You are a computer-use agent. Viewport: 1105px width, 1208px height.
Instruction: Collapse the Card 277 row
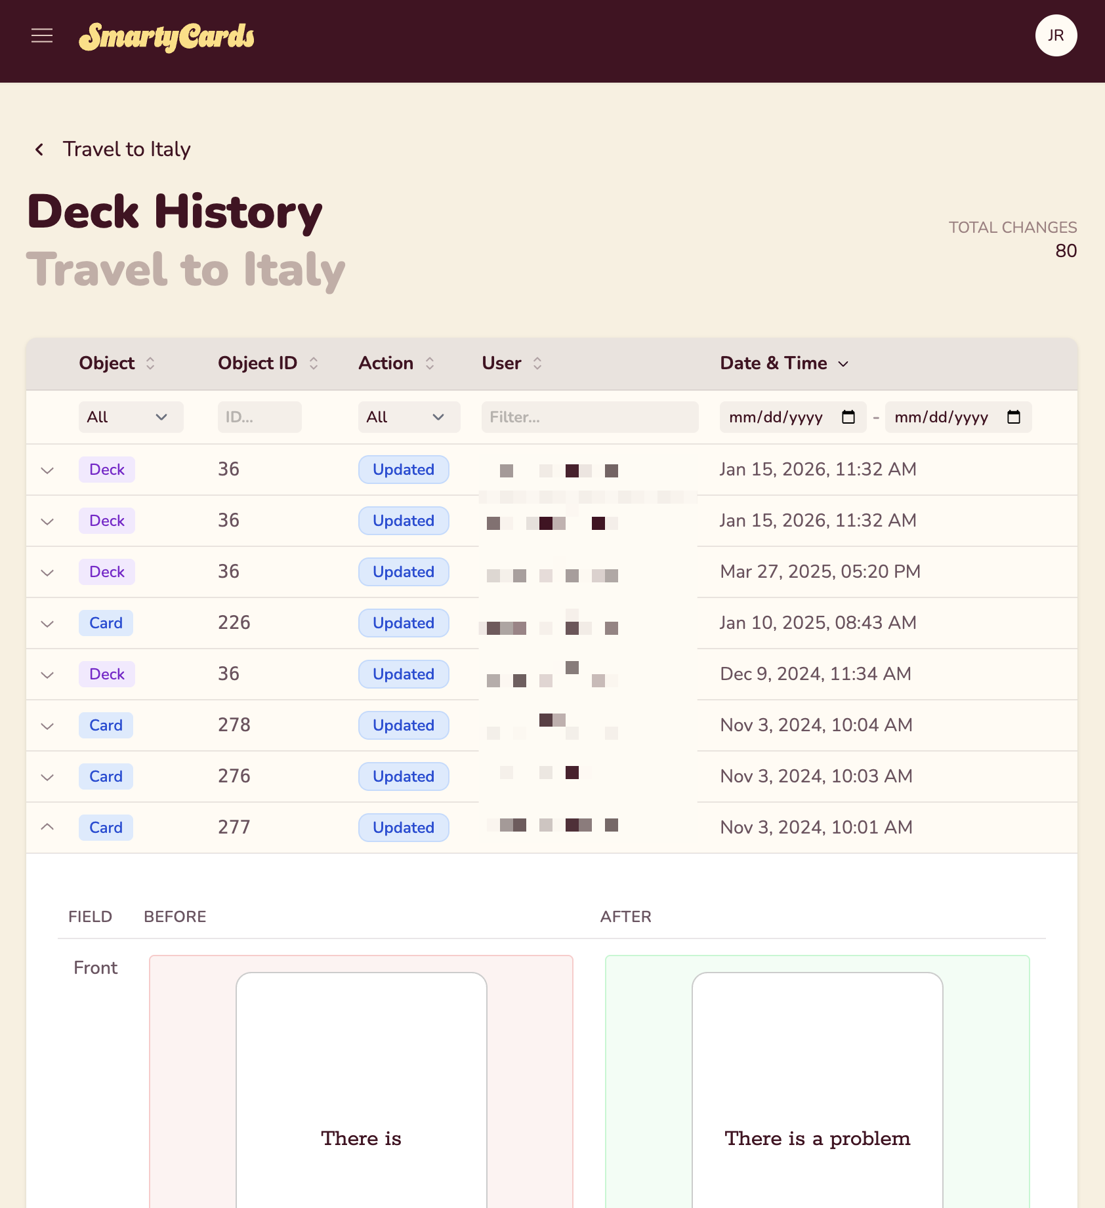coord(47,827)
